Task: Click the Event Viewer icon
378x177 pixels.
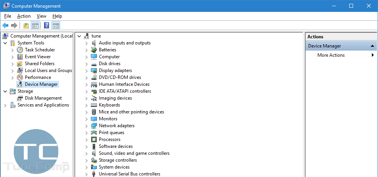Action: [20, 57]
